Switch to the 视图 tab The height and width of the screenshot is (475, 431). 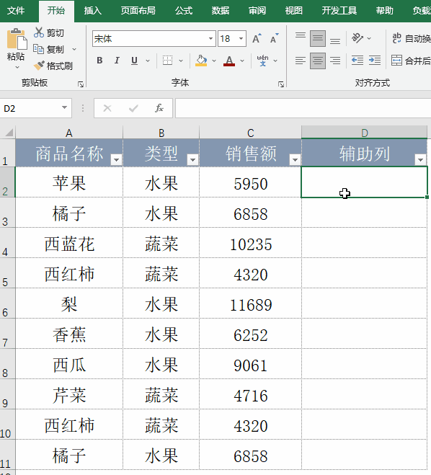[294, 11]
